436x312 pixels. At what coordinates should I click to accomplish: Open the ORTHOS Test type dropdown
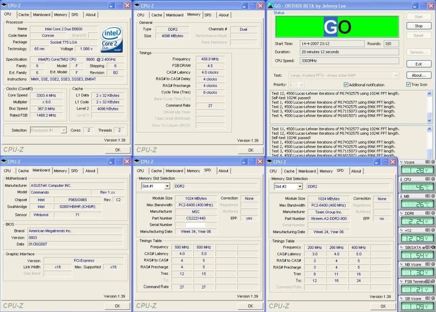[395, 75]
